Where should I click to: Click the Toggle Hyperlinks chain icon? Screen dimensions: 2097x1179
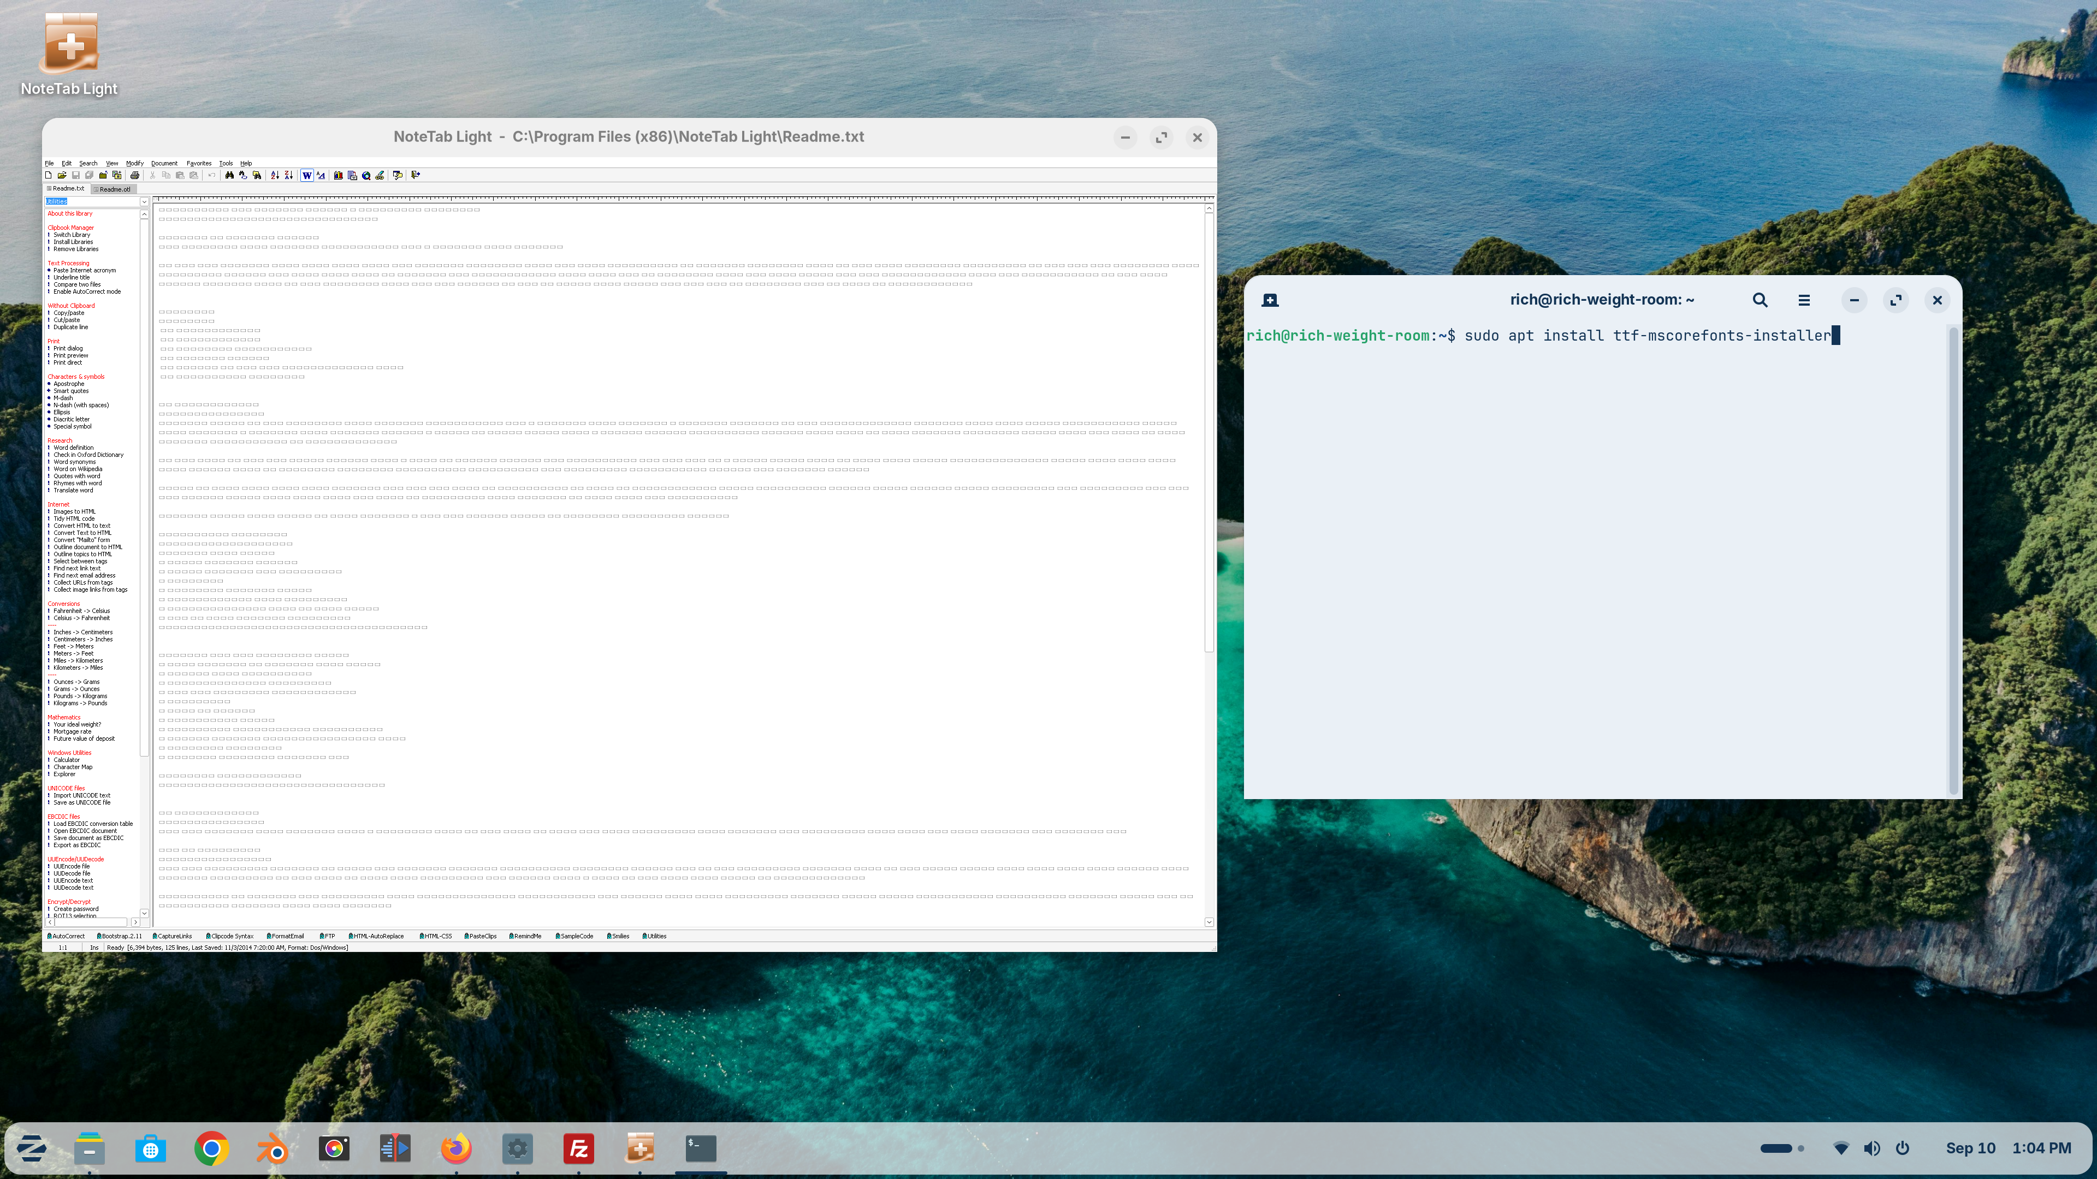(x=380, y=175)
